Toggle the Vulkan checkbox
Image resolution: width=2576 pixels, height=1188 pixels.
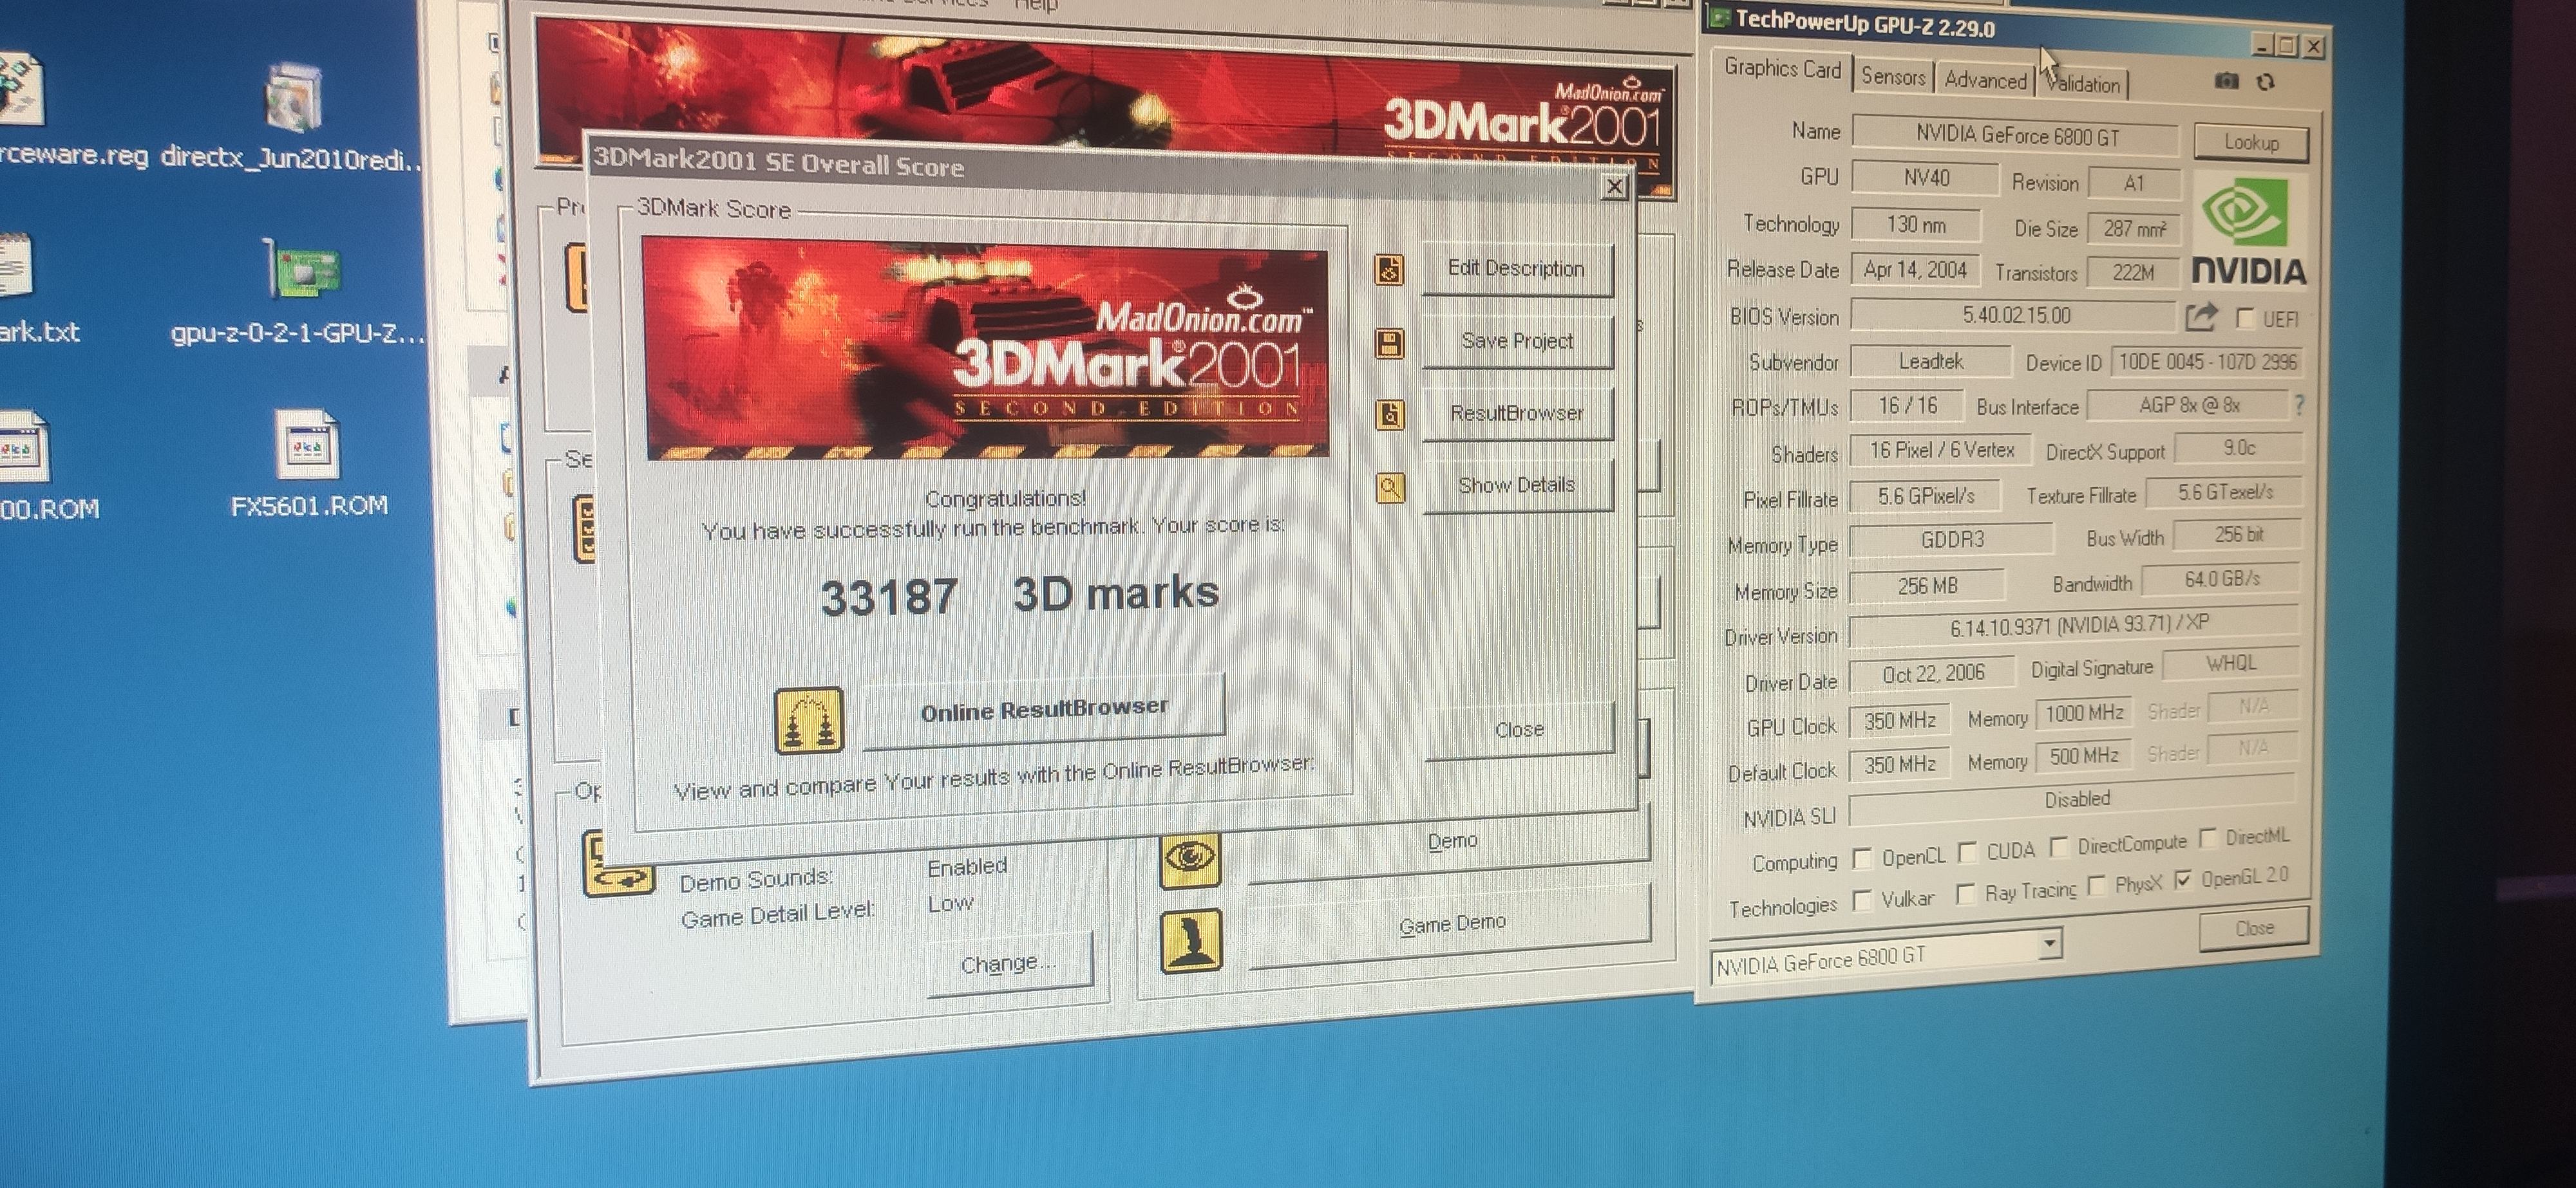click(x=1862, y=900)
